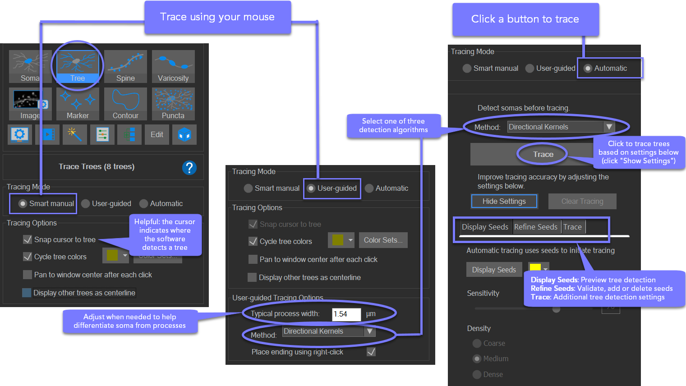Expand Method dropdown under Detect somas

click(609, 127)
